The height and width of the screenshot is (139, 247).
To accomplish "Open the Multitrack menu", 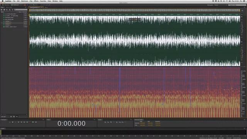I will [x=25, y=1].
